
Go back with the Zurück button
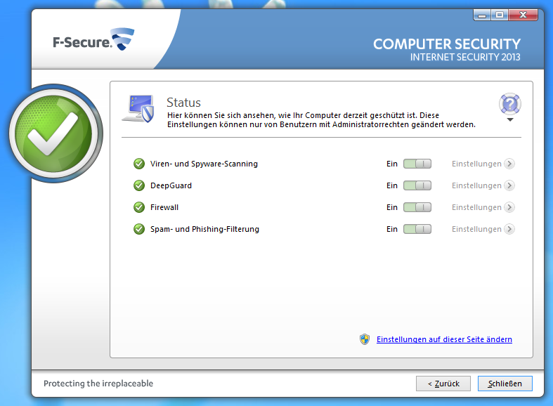(443, 384)
